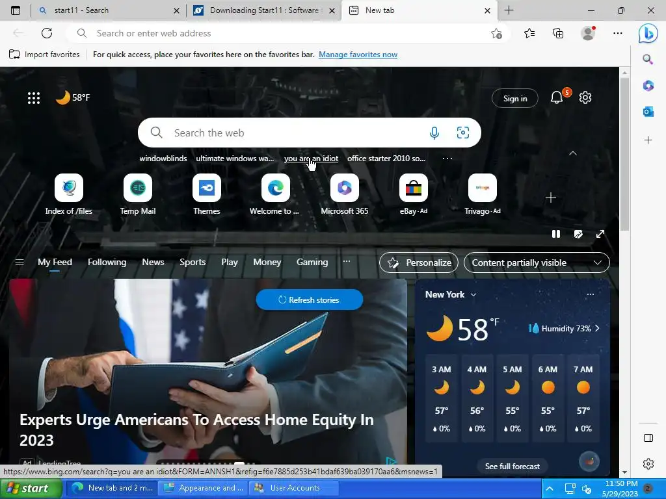Open Content partially visible dropdown

click(x=537, y=262)
